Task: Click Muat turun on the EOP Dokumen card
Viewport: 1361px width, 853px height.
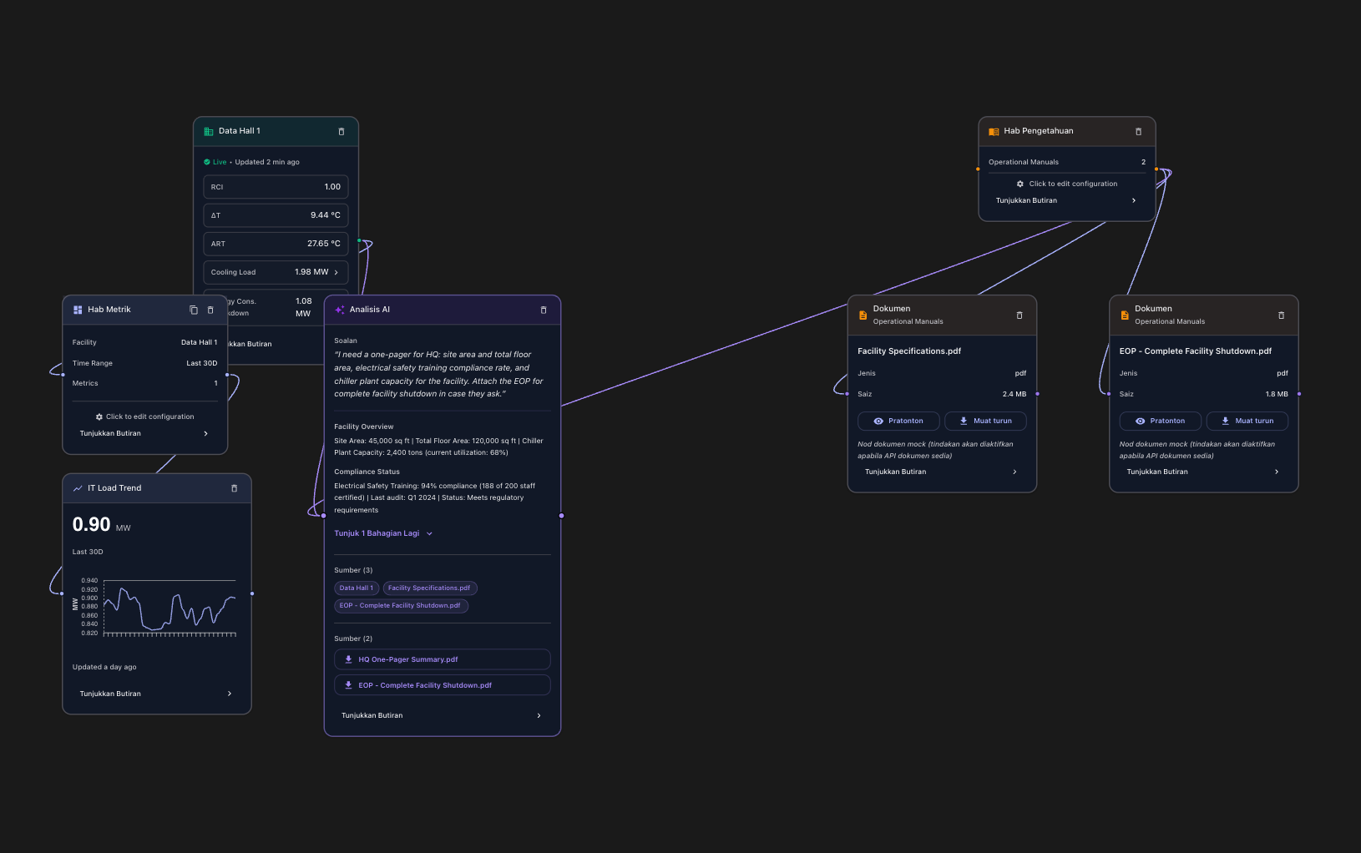Action: coord(1247,421)
